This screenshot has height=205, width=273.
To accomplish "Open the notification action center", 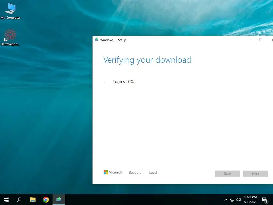I will tap(265, 200).
